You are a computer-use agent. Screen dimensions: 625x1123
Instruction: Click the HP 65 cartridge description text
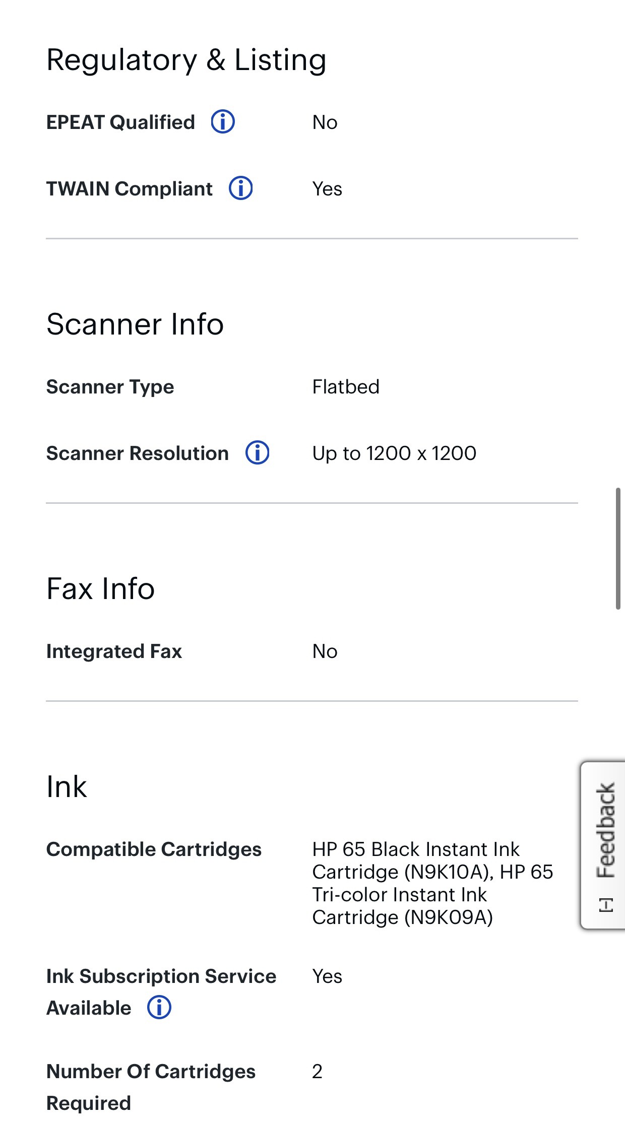tap(432, 883)
